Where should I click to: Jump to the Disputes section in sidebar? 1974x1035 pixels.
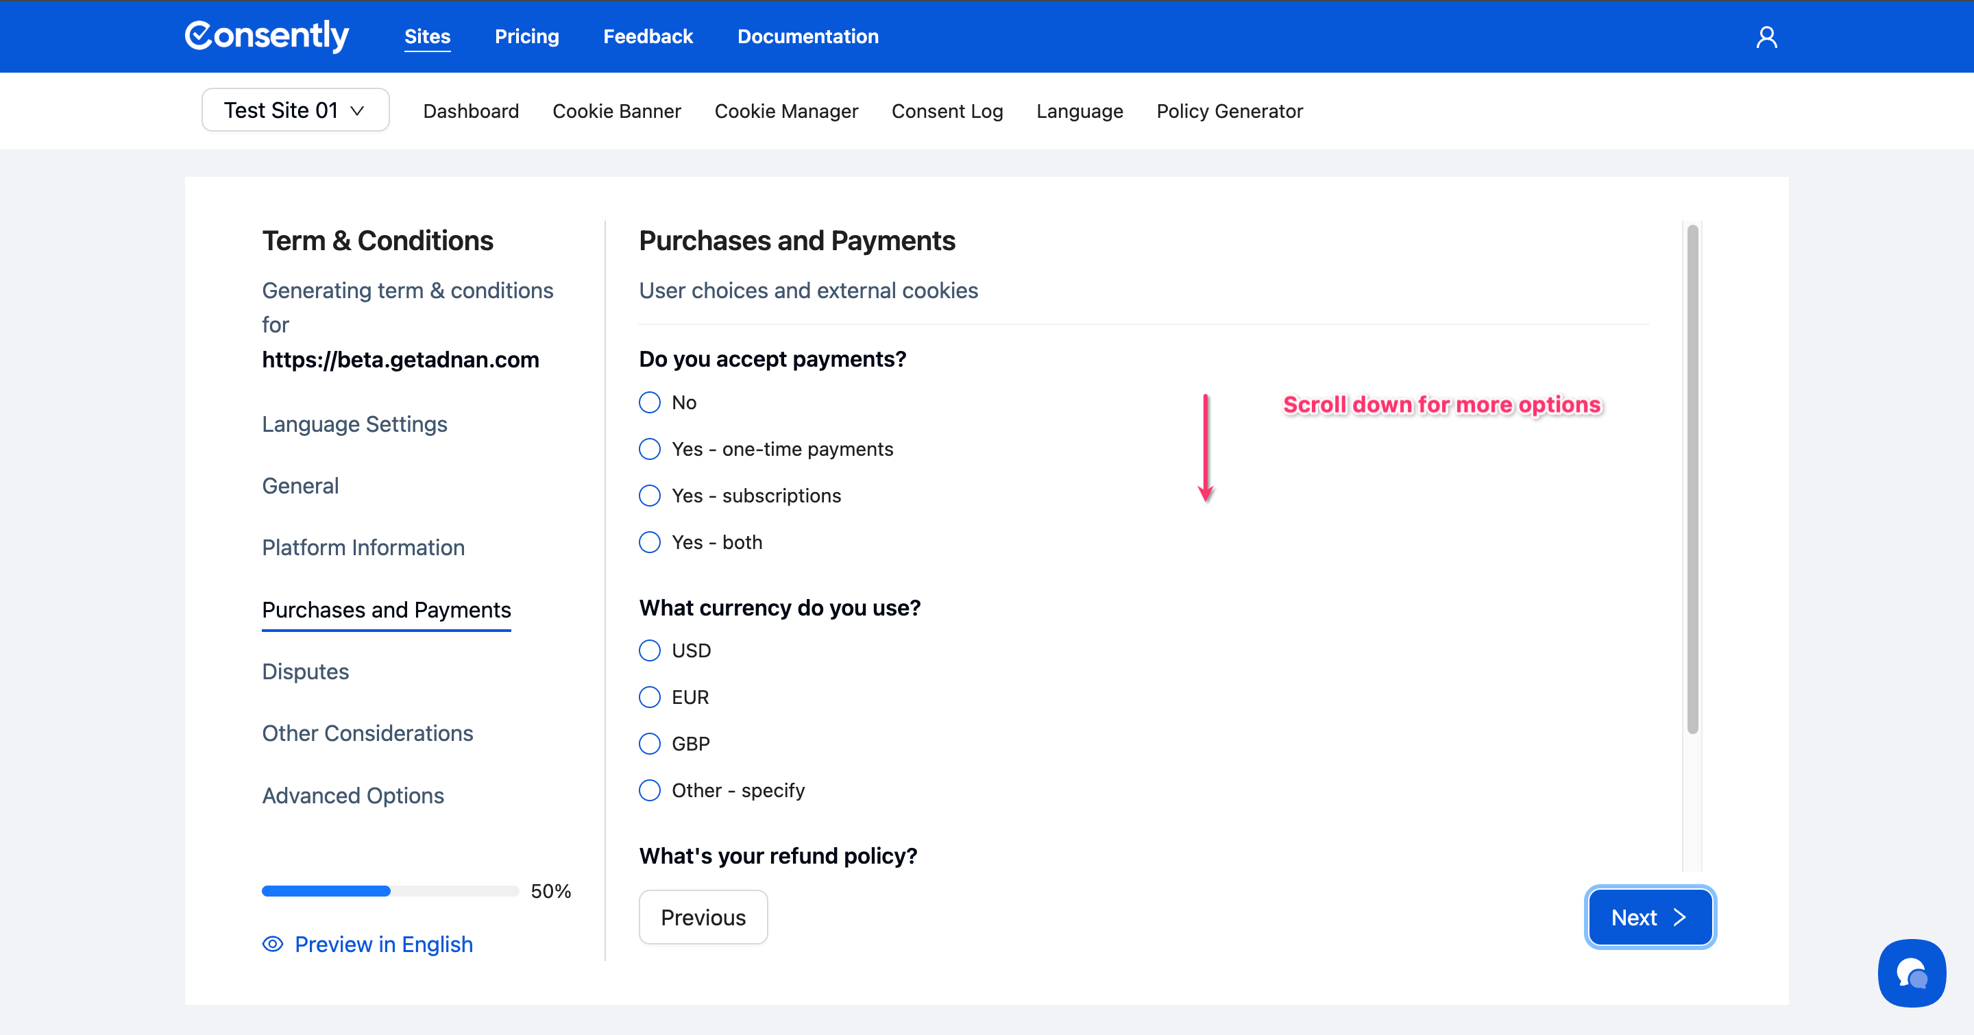point(305,671)
